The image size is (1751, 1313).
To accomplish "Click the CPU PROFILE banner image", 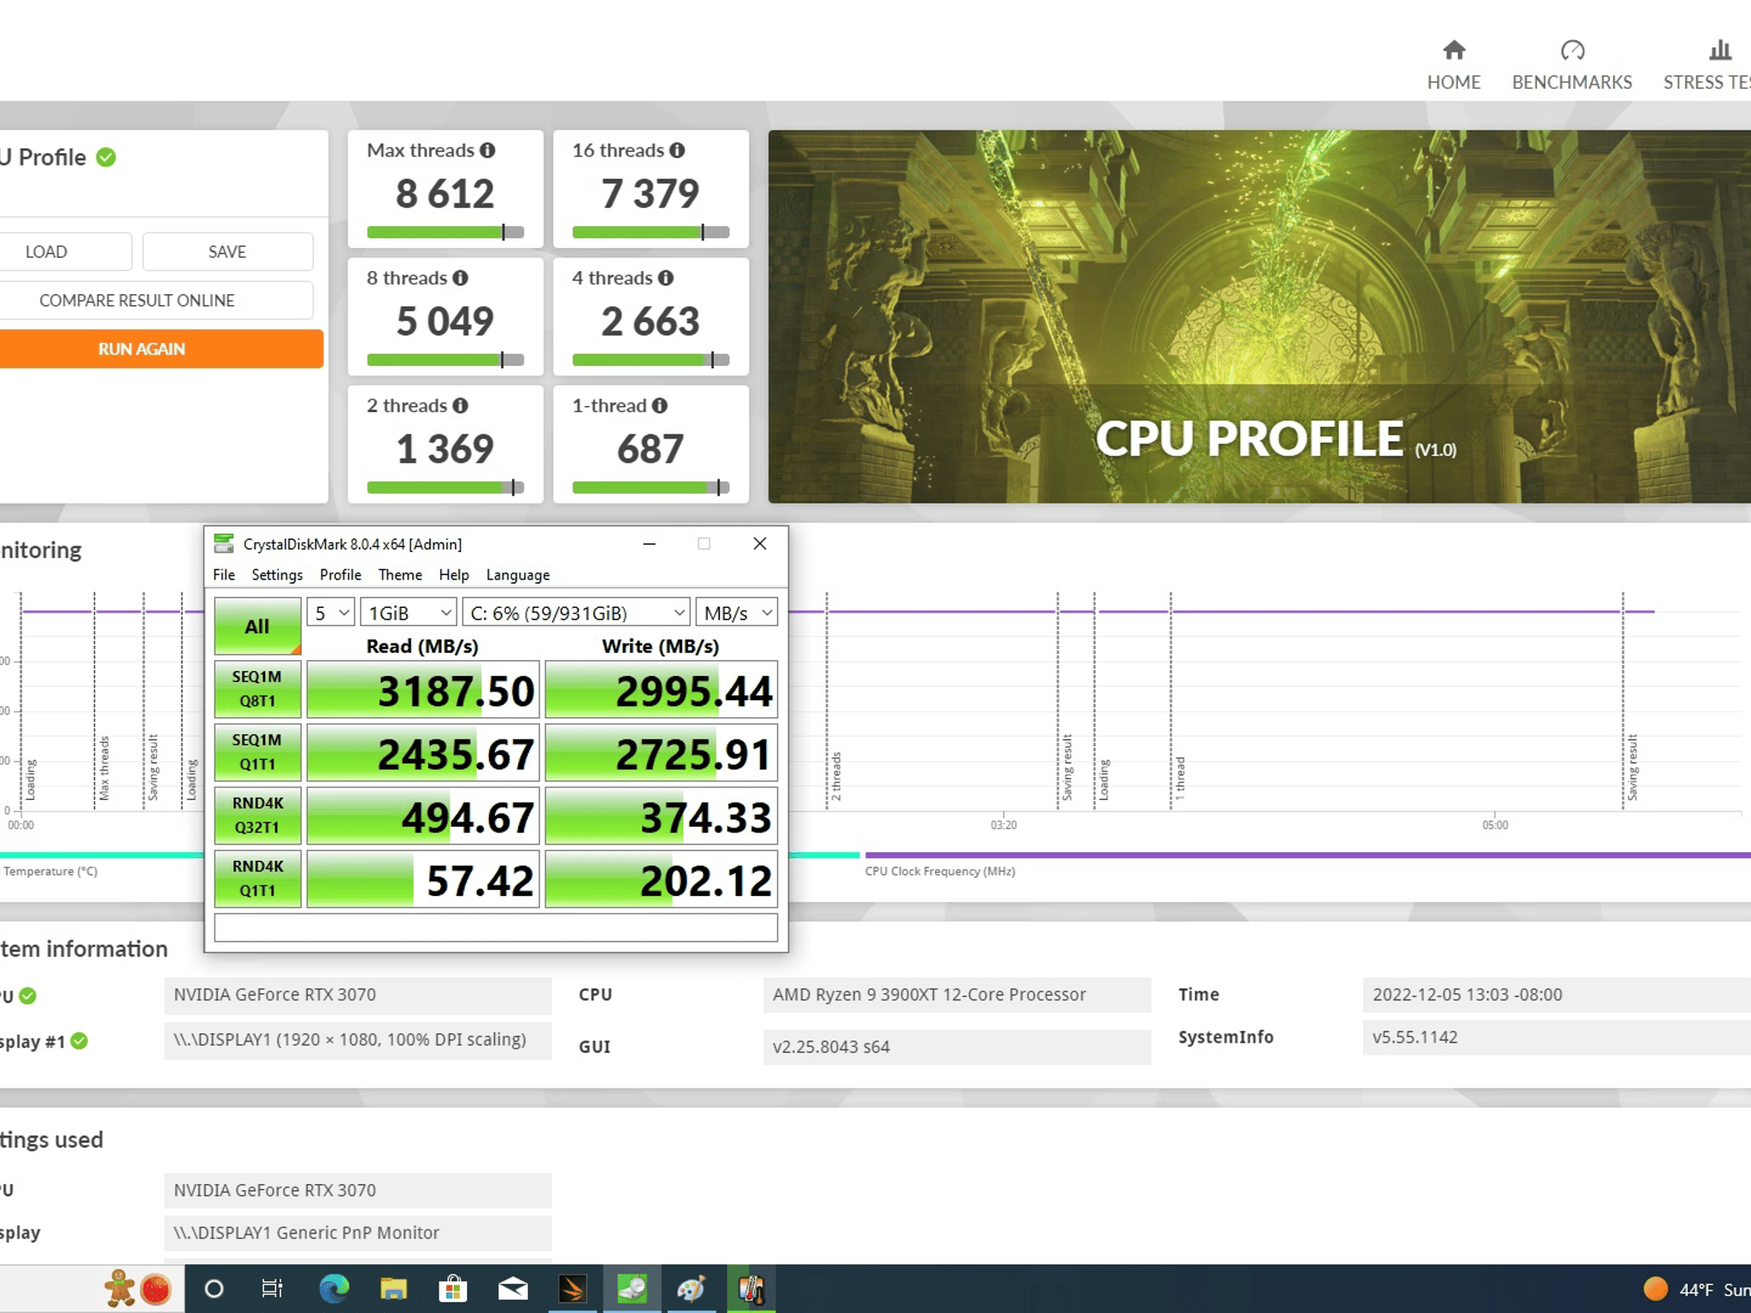I will tap(1259, 316).
